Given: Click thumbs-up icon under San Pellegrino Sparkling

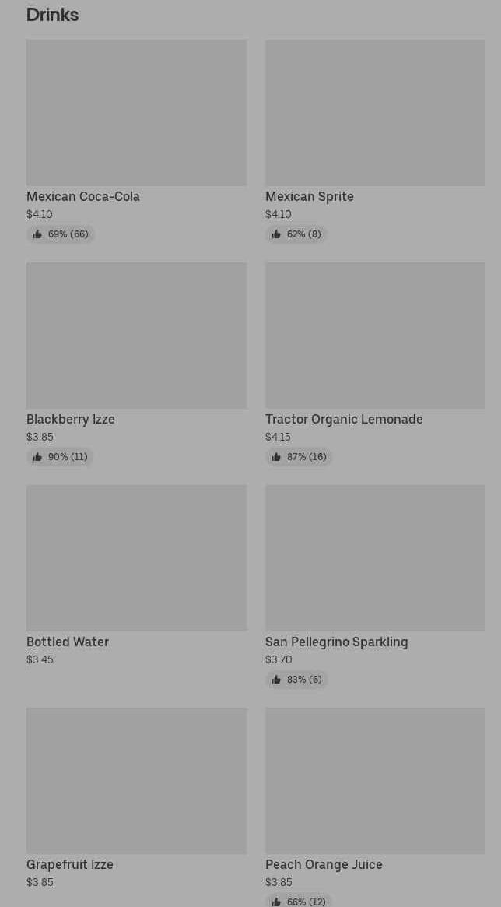Looking at the screenshot, I should coord(276,680).
